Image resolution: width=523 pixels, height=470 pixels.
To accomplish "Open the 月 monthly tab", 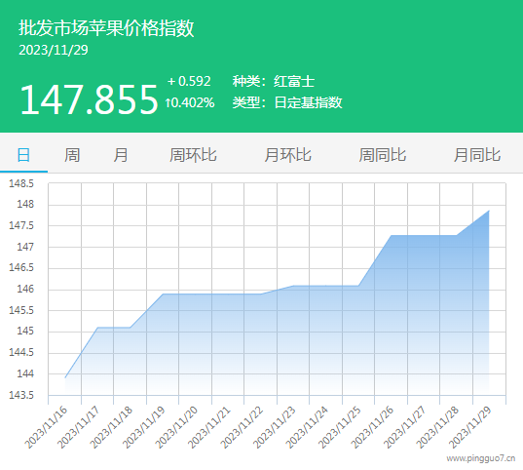I will 121,155.
